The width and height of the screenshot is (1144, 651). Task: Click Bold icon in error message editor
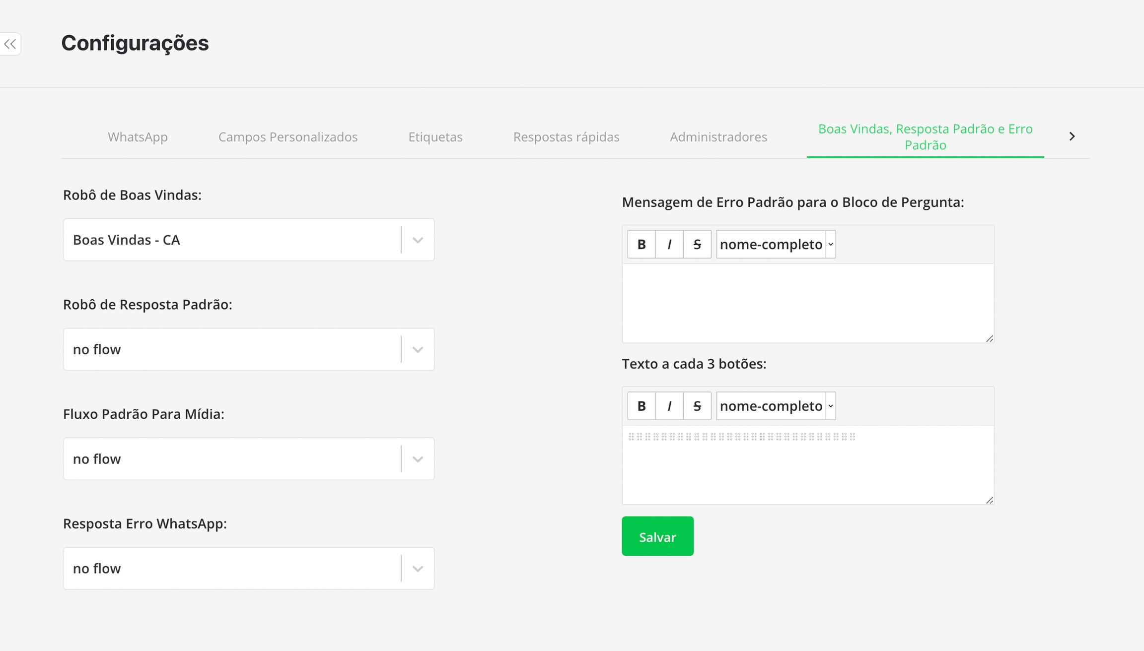(642, 244)
